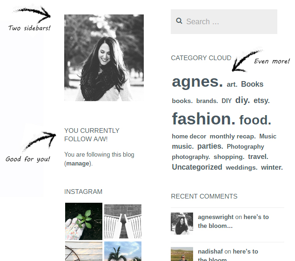
Task: Open the plant seedling Instagram photo
Action: pyautogui.click(x=84, y=221)
